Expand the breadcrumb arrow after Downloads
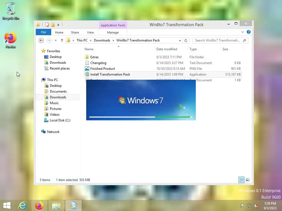Screen dimensions: 282x211 point(113,41)
